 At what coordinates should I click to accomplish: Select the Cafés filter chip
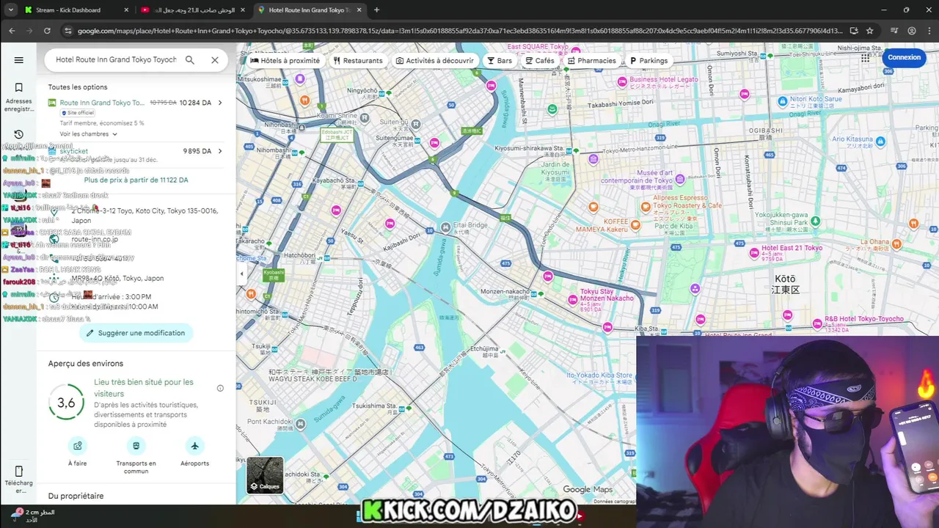(540, 61)
